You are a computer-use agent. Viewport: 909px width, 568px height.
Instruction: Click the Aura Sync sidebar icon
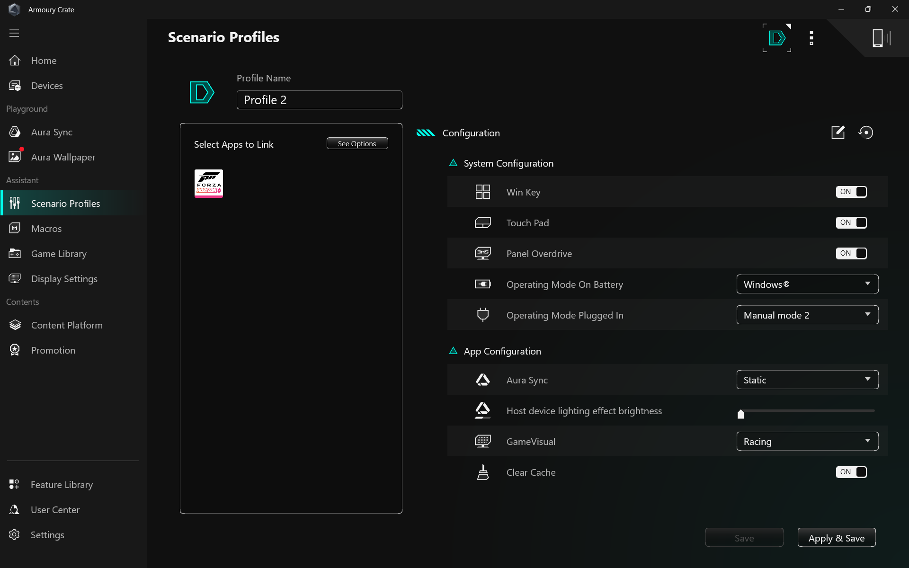(x=15, y=132)
